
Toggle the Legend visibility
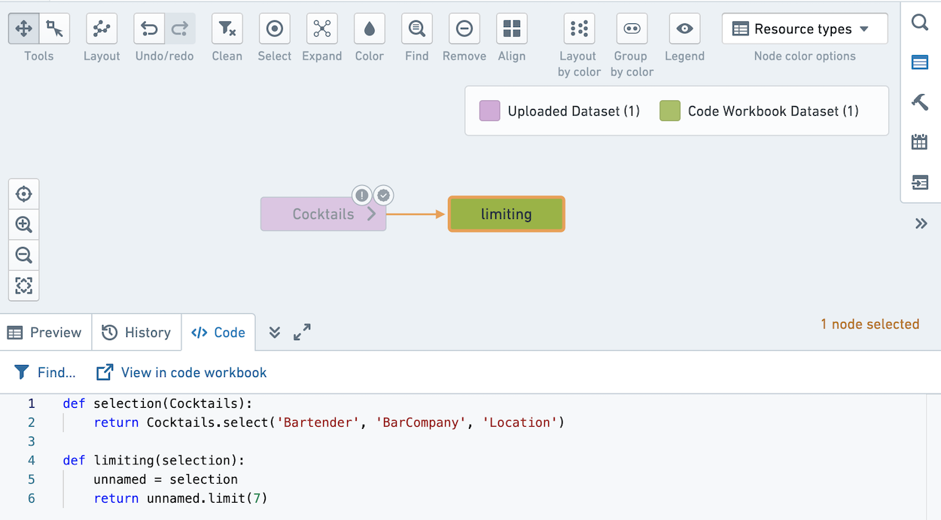pos(684,29)
